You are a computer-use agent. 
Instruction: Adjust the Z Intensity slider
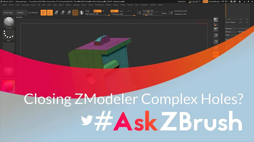[123, 14]
